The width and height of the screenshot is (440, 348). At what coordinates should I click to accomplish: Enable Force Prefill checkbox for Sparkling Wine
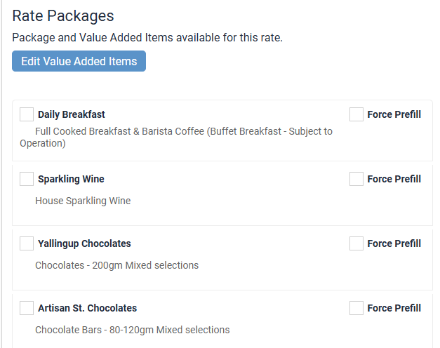coord(356,179)
